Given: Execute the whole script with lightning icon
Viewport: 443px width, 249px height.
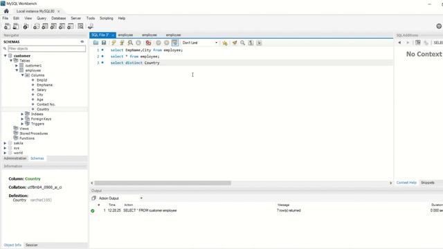Looking at the screenshot, I should pyautogui.click(x=114, y=43).
